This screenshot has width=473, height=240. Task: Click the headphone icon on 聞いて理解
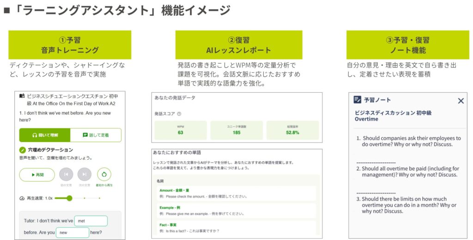35,135
